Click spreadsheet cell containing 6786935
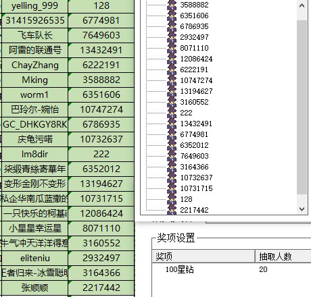The height and width of the screenshot is (297, 311). tap(101, 124)
